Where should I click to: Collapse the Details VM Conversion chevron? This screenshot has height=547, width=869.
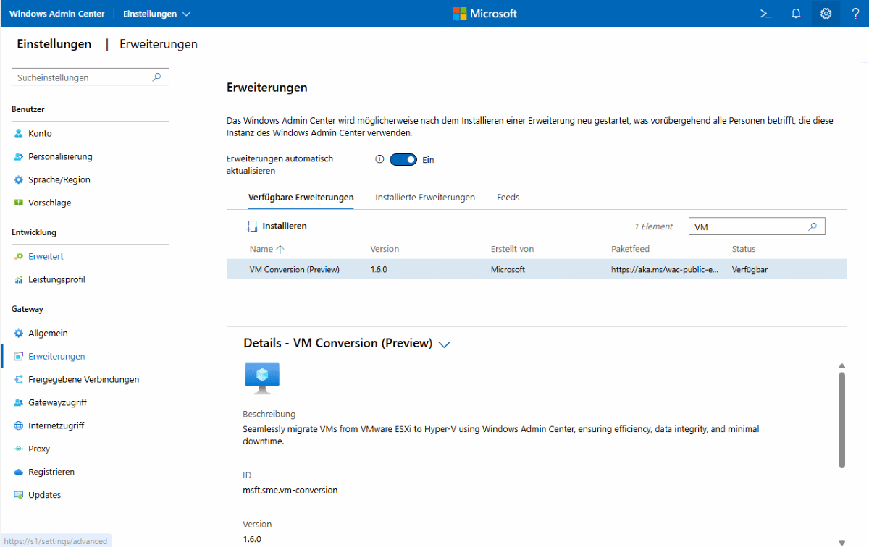pos(445,344)
